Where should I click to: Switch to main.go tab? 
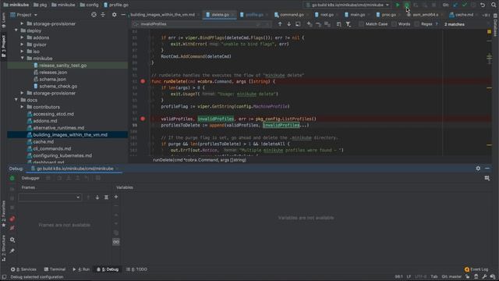pyautogui.click(x=357, y=15)
